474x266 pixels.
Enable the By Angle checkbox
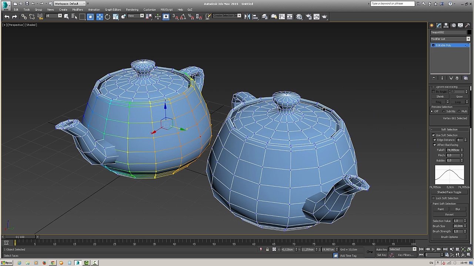point(434,92)
